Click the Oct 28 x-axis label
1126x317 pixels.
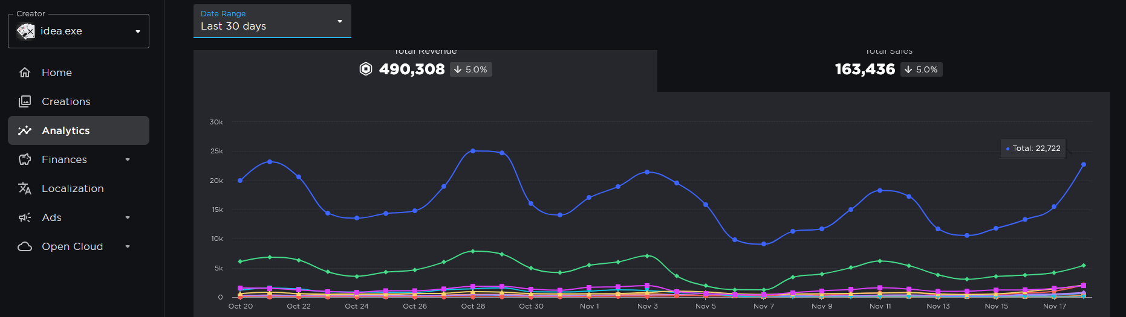(473, 306)
